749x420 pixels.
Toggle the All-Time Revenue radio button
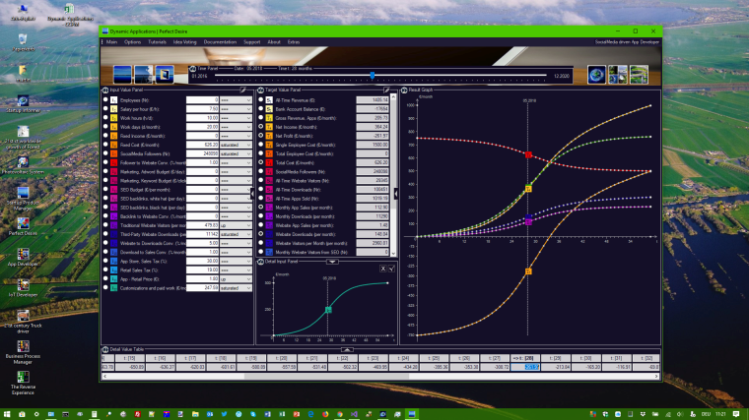[x=261, y=100]
